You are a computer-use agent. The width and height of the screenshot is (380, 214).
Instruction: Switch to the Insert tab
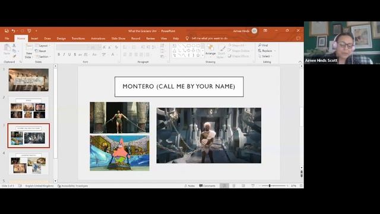34,39
